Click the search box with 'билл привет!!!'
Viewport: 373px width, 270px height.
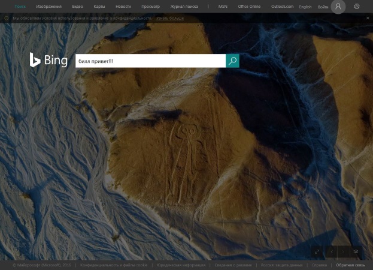tap(150, 61)
